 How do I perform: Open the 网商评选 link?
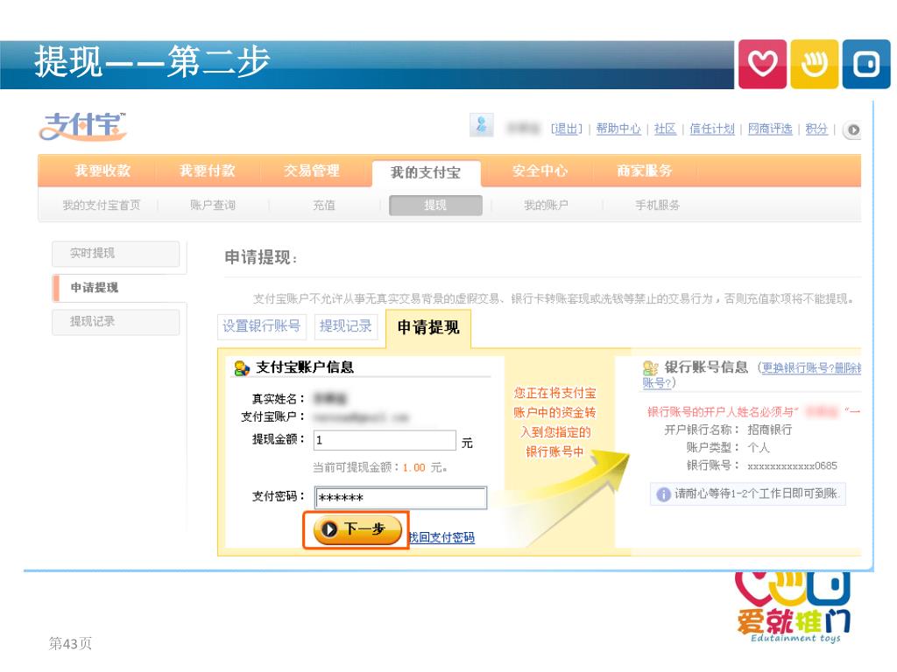[x=770, y=129]
